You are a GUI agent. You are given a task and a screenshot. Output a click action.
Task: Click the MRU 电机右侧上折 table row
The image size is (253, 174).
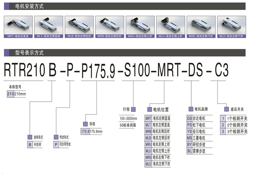tap(158, 144)
